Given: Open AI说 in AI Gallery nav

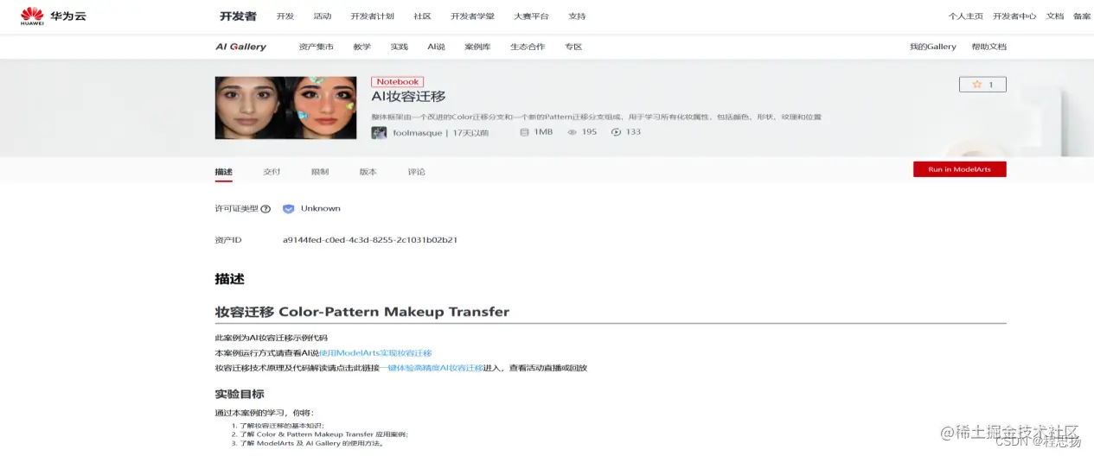Looking at the screenshot, I should [x=436, y=47].
